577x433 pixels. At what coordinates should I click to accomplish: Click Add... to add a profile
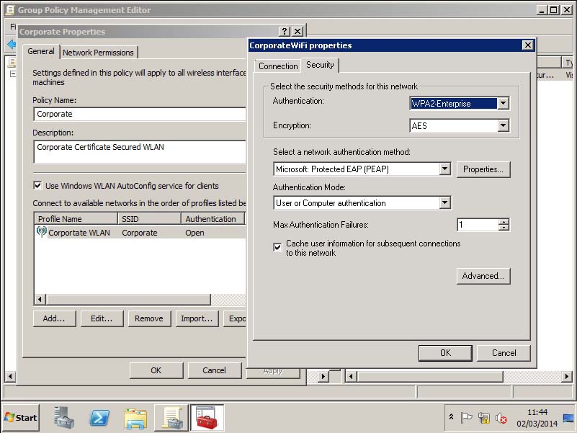click(54, 318)
